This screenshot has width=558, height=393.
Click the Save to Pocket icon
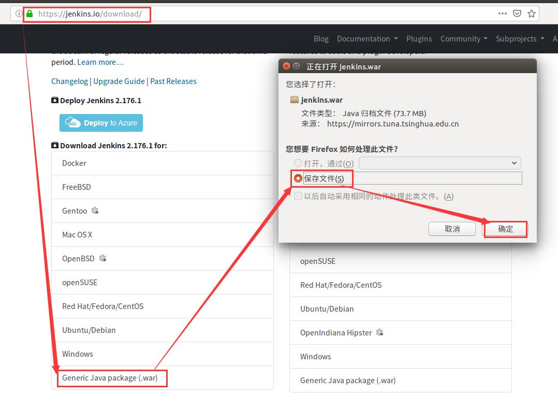[x=517, y=13]
